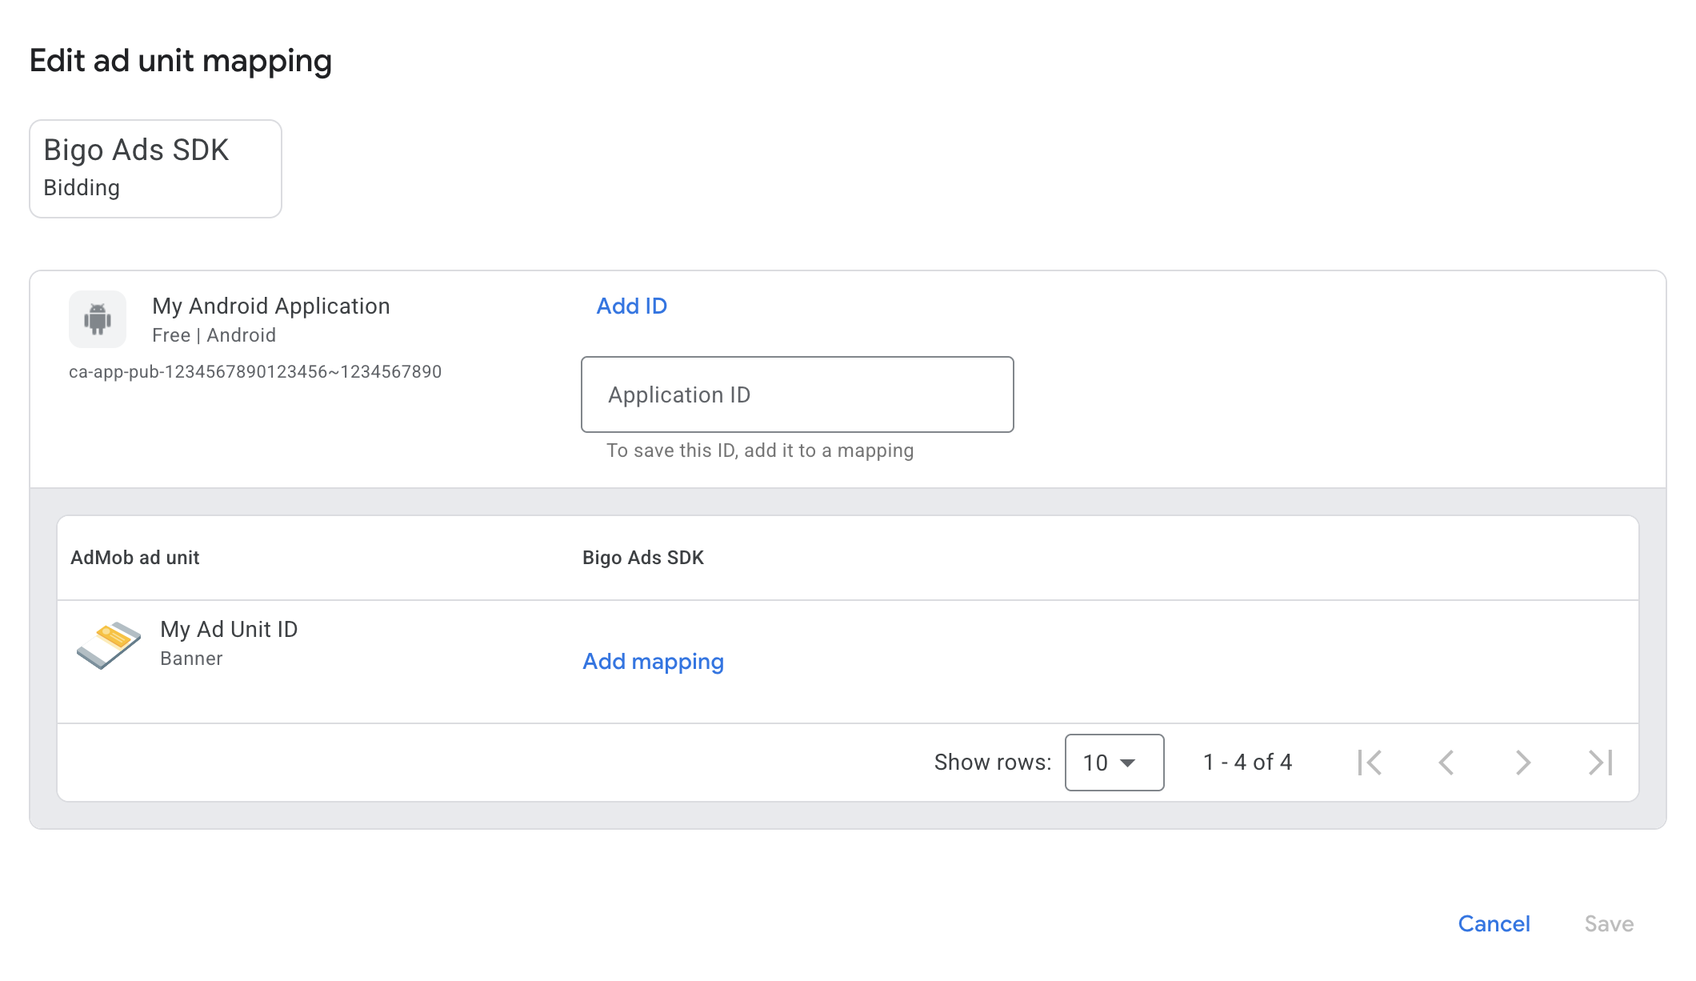Jump to last page of results
The width and height of the screenshot is (1696, 981).
[x=1600, y=763]
